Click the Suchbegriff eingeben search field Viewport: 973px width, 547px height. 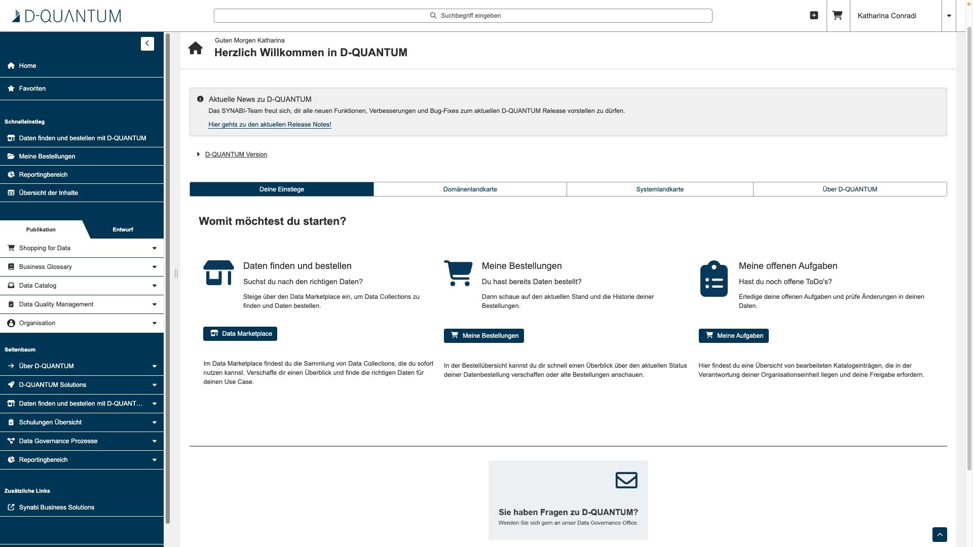point(463,16)
